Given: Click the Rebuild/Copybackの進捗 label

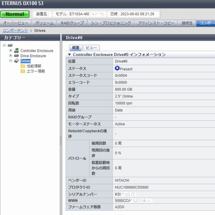Looking at the screenshot, I should point(87,134).
